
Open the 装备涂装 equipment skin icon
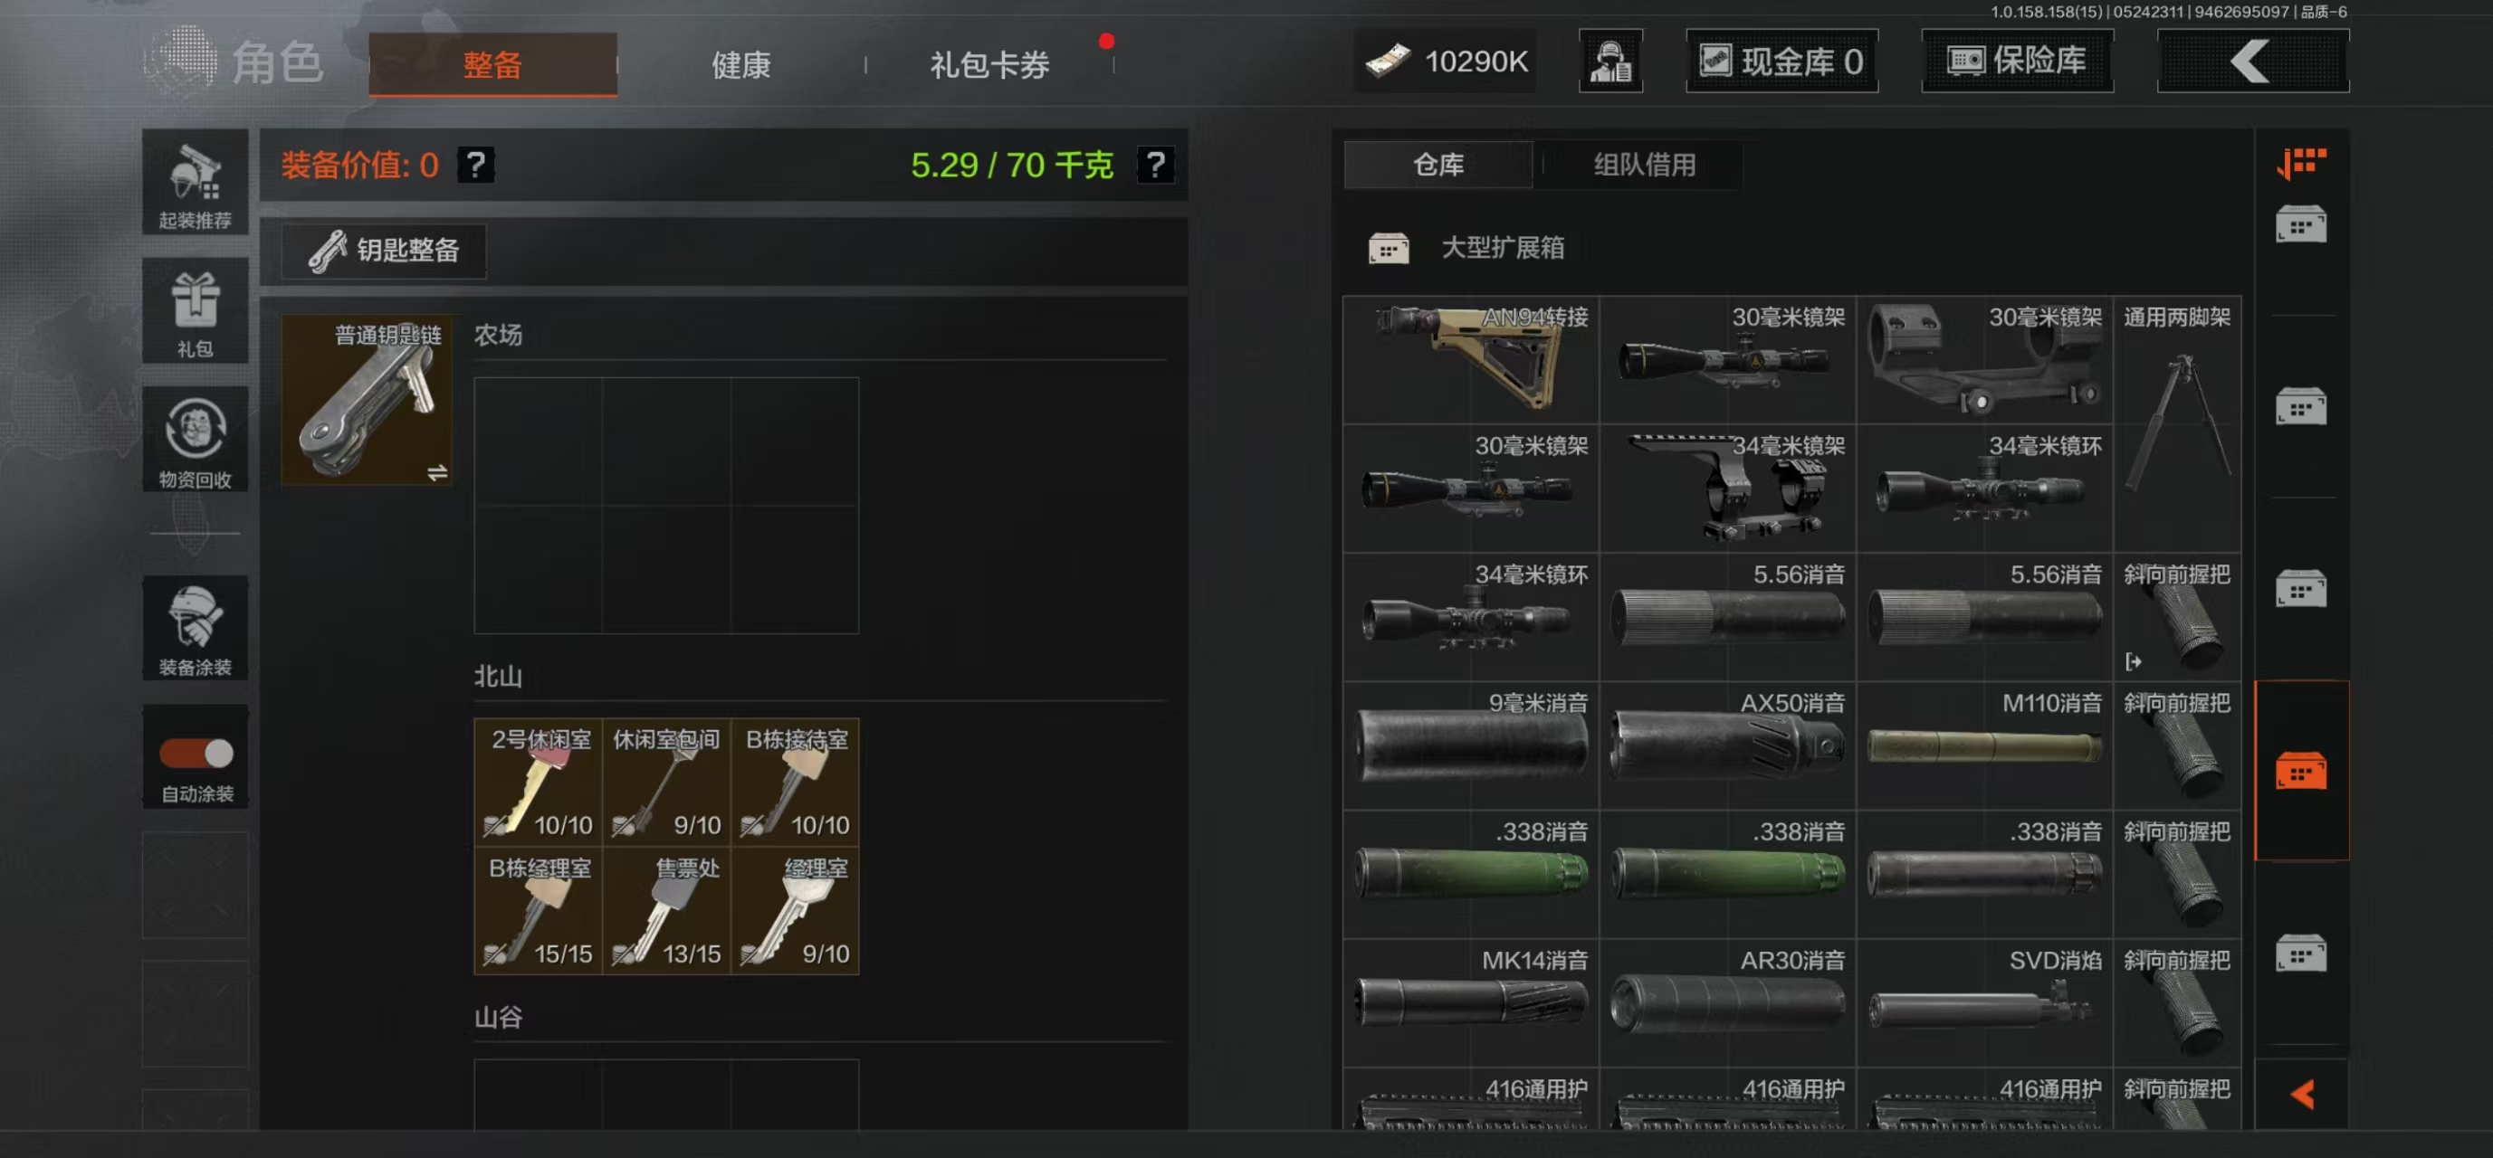195,628
